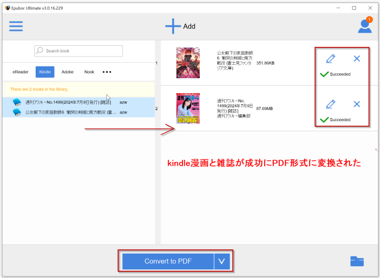Click the blue plus Add icon

click(173, 26)
